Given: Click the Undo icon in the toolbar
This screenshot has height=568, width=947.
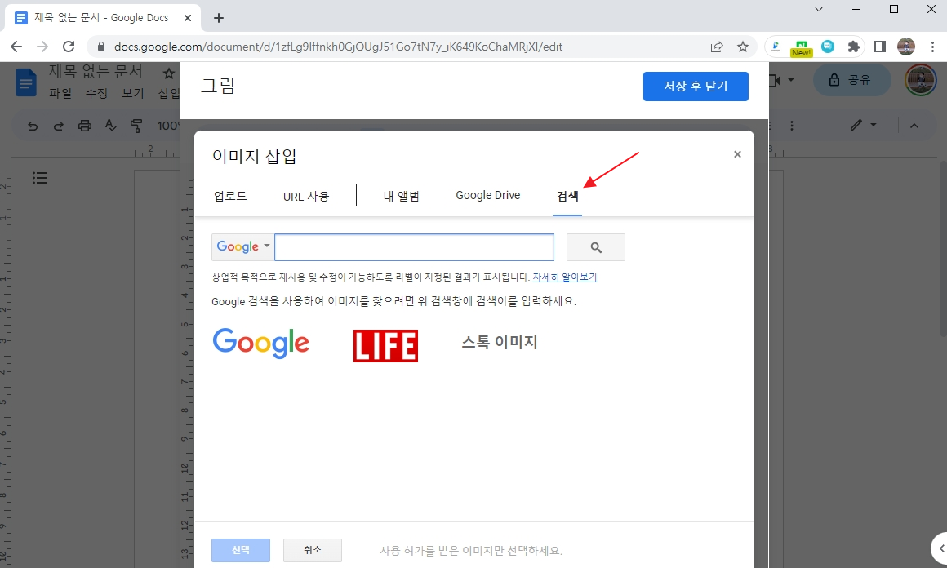Looking at the screenshot, I should click(33, 126).
